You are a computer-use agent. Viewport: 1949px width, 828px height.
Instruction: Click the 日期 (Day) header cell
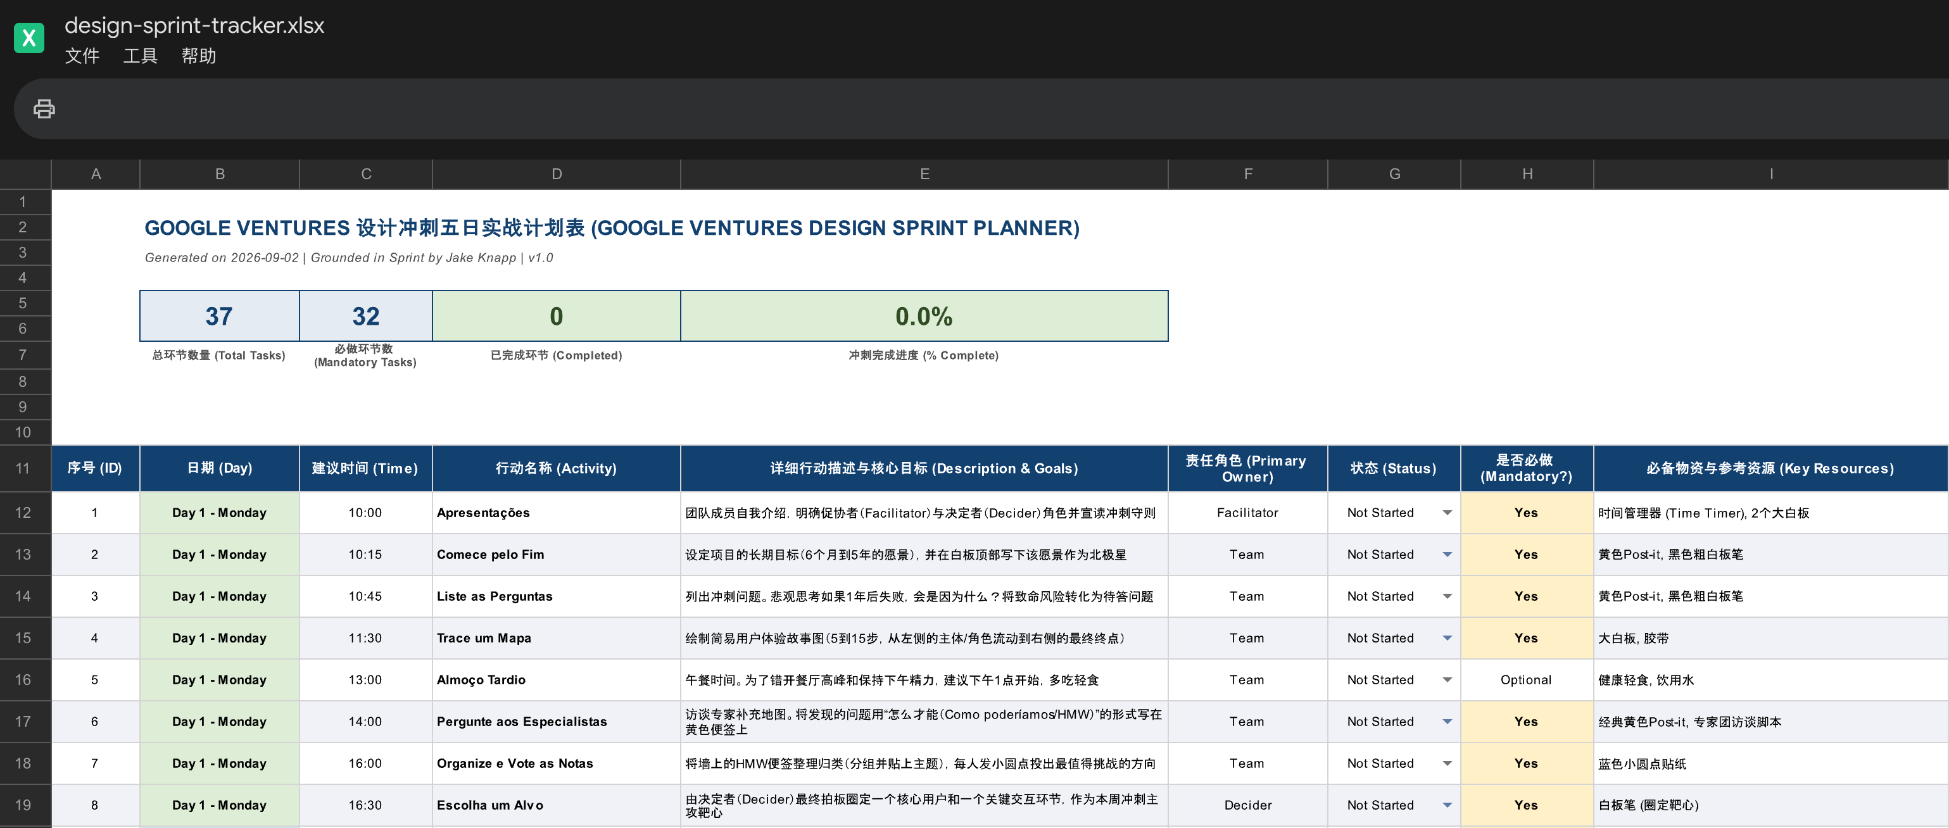point(220,468)
